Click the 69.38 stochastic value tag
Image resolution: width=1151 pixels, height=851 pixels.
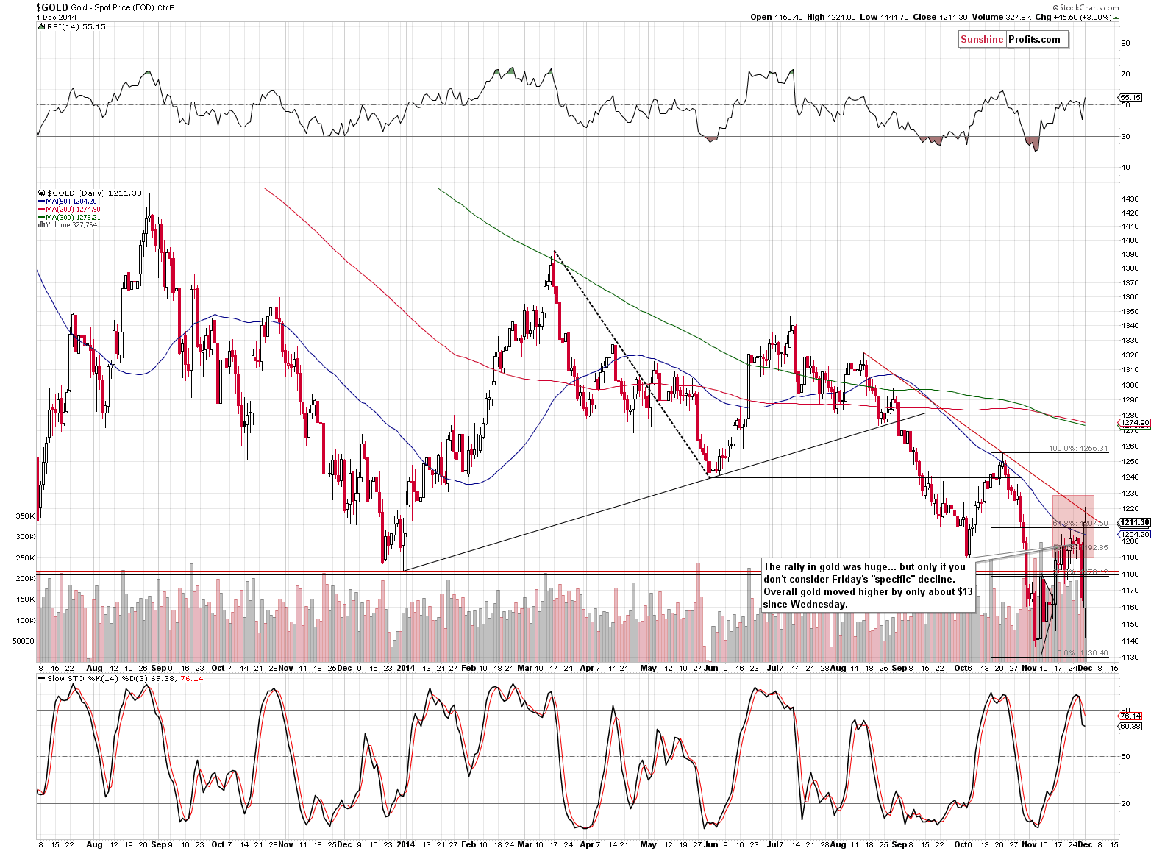click(x=1131, y=726)
